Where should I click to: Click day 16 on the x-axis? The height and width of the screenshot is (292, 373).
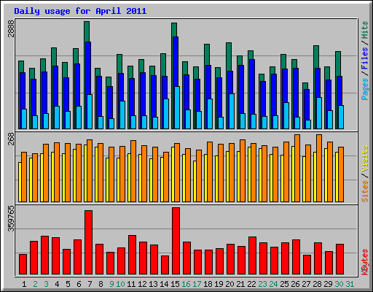(186, 284)
